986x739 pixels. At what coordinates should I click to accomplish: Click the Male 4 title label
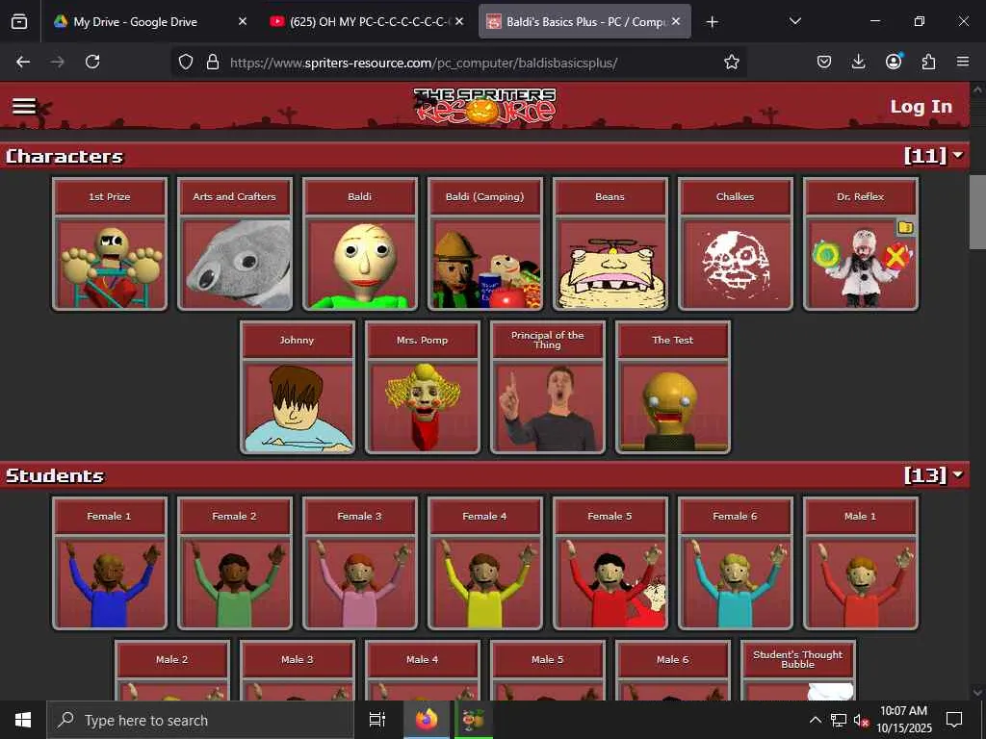422,659
